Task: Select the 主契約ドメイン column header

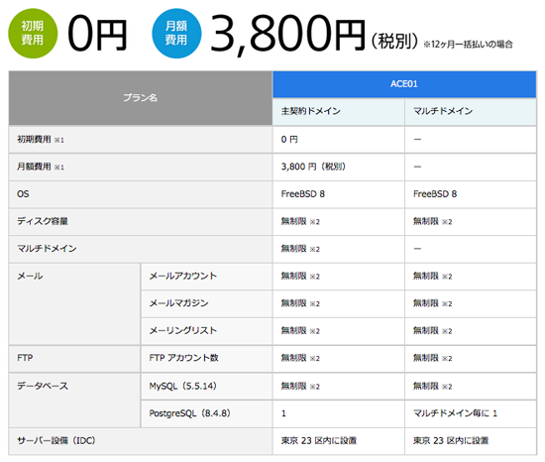Action: pyautogui.click(x=338, y=111)
